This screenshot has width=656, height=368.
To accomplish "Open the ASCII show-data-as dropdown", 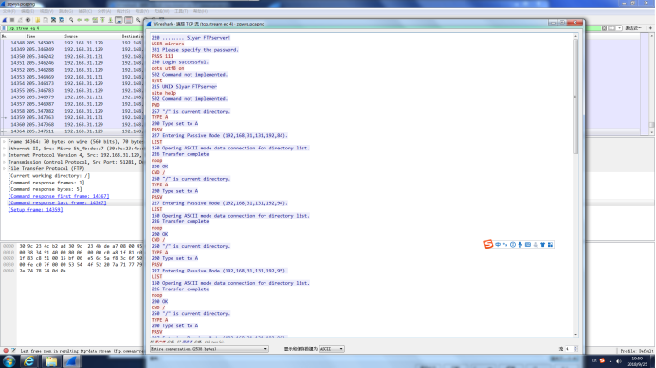I will 332,349.
